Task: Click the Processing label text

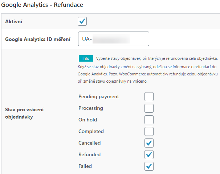Action: [91, 108]
